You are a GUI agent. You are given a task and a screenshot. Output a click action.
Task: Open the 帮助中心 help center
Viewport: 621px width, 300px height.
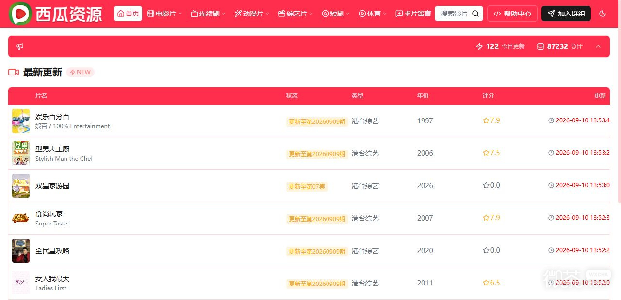pyautogui.click(x=512, y=14)
